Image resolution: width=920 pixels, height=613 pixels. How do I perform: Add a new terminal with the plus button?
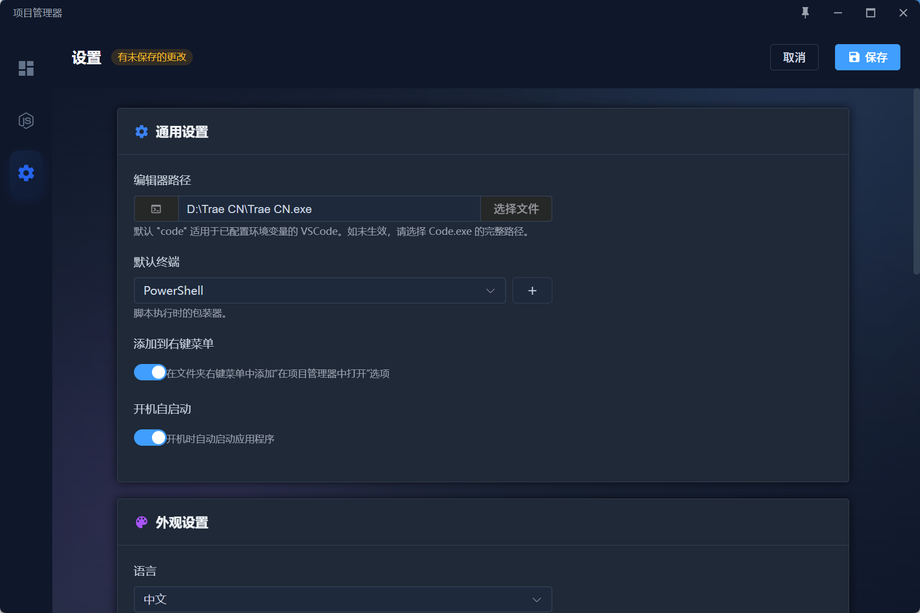click(x=532, y=290)
